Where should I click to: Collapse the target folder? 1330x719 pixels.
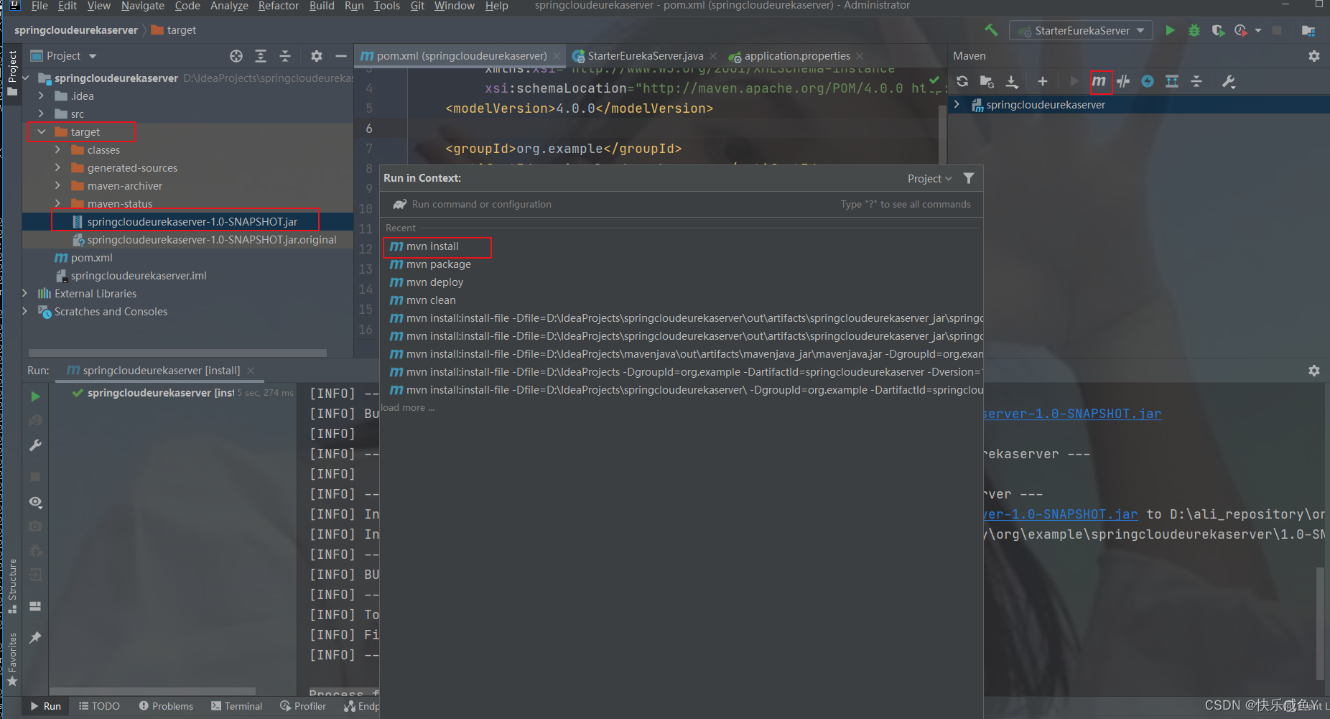42,132
